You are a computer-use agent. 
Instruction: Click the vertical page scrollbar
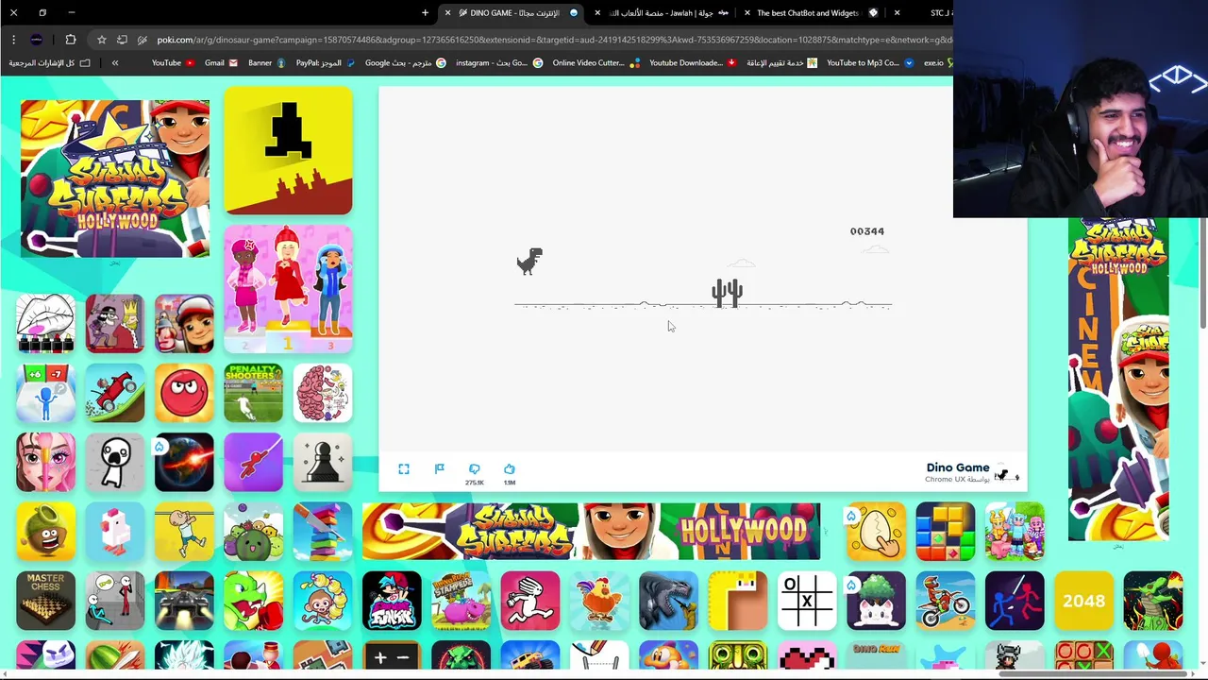point(1202,274)
